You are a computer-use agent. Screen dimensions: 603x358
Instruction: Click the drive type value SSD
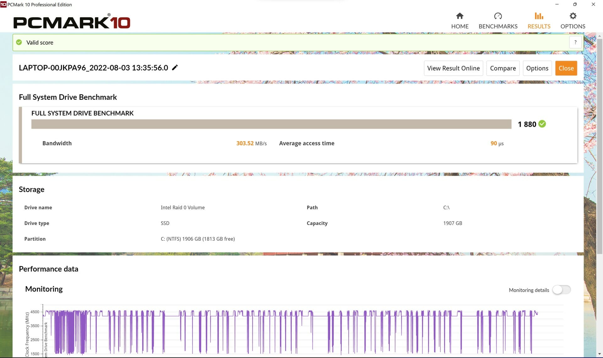click(x=165, y=223)
